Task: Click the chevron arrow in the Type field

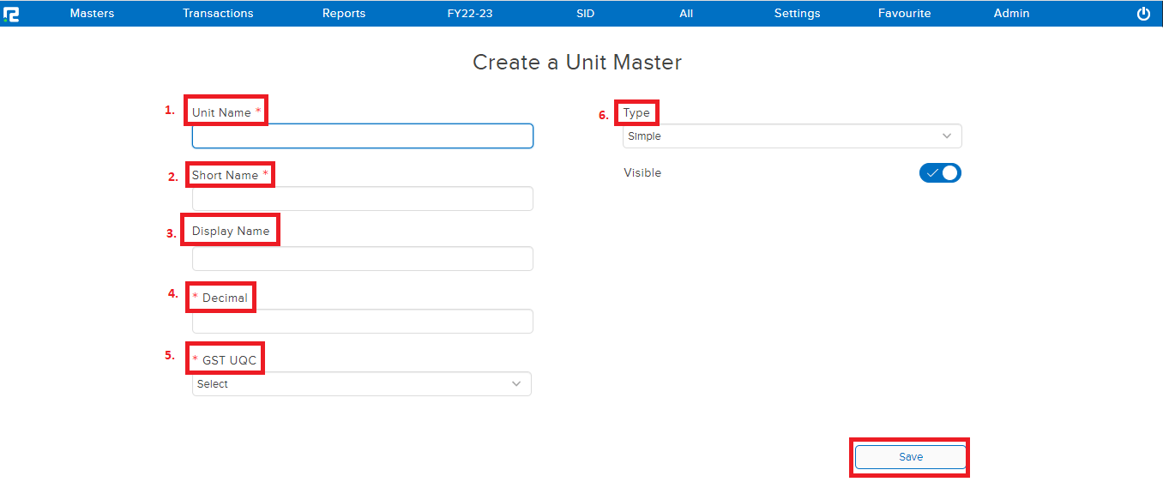Action: pos(947,136)
